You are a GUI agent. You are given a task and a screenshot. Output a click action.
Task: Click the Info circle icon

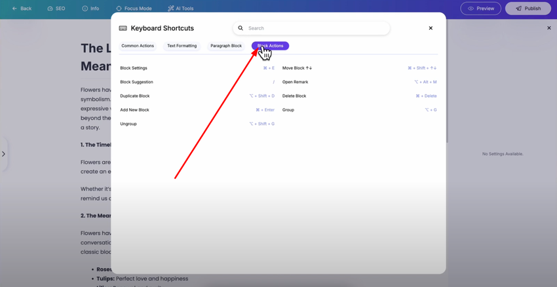pos(85,9)
